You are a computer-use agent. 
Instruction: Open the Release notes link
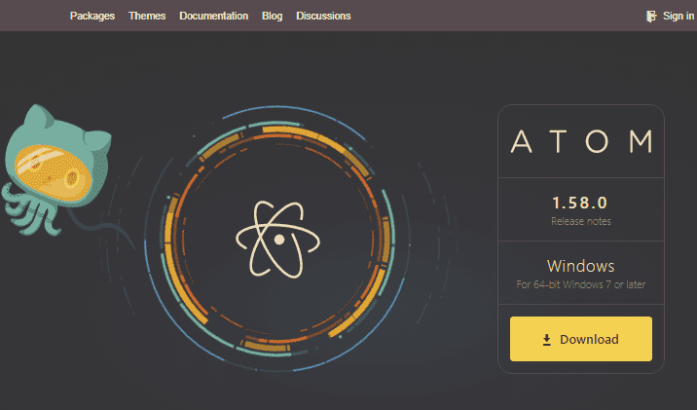[x=579, y=221]
